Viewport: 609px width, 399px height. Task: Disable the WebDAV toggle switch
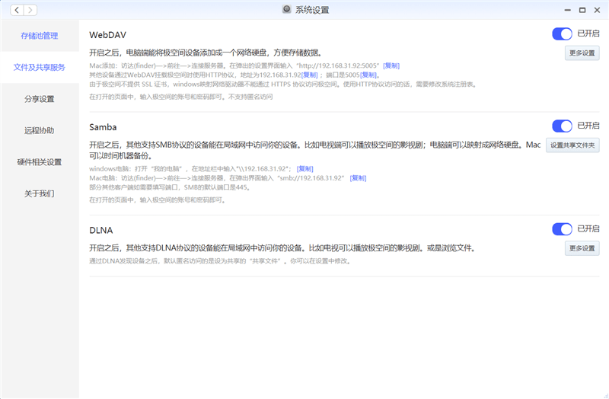click(x=562, y=34)
